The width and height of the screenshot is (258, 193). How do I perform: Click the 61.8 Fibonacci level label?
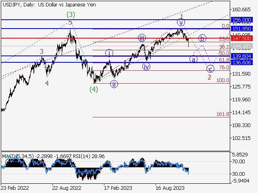click(224, 60)
